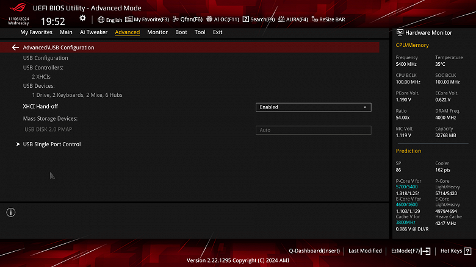The width and height of the screenshot is (476, 267).
Task: Click the AI OC chip icon
Action: [x=209, y=19]
